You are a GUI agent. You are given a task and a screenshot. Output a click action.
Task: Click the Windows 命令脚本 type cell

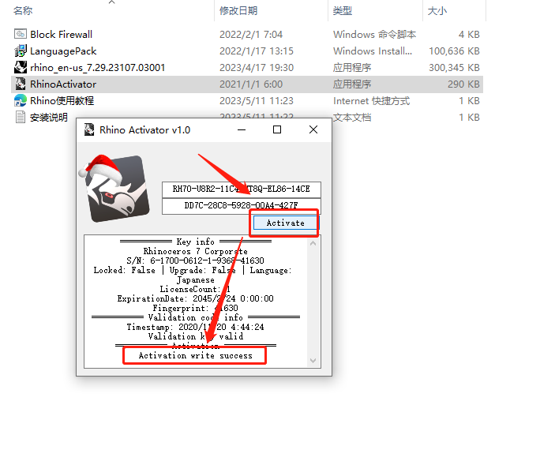(x=375, y=35)
